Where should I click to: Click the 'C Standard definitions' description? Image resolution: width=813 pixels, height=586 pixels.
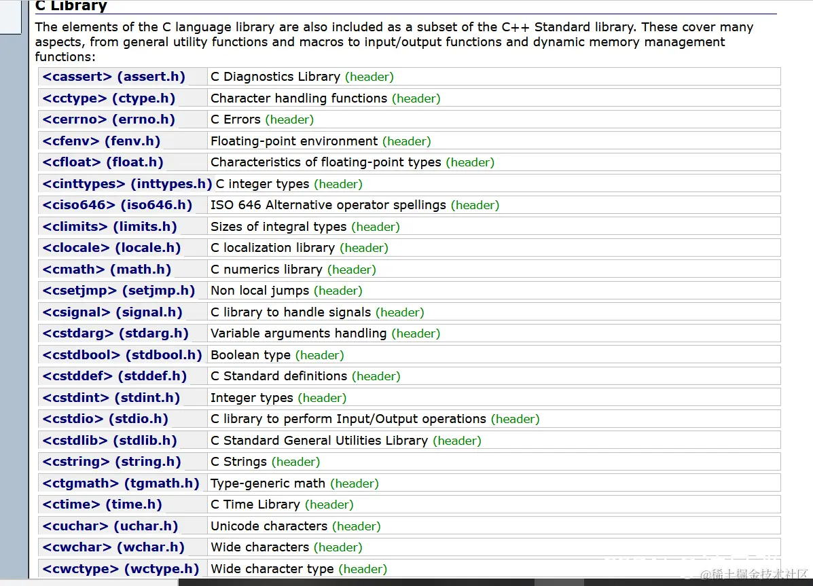(279, 376)
